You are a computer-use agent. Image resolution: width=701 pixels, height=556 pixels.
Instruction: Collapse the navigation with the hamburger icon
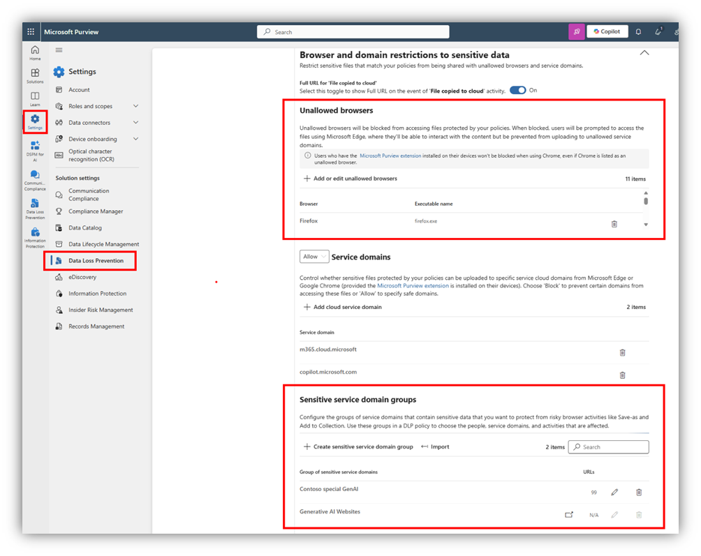pos(59,50)
